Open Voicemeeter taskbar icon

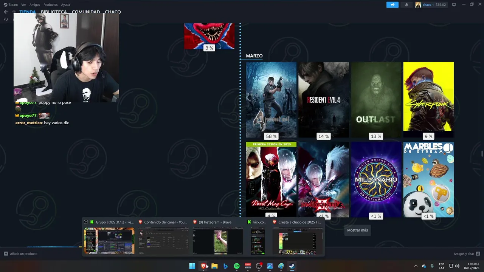click(x=248, y=266)
